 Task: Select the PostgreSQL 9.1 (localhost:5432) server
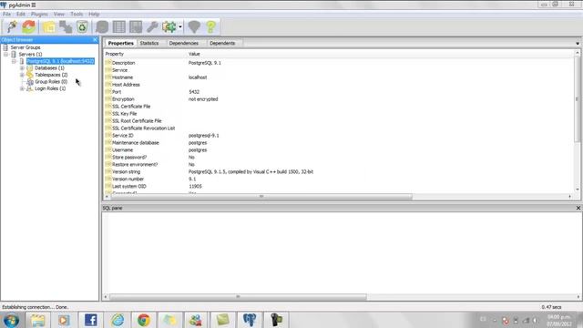tap(61, 61)
